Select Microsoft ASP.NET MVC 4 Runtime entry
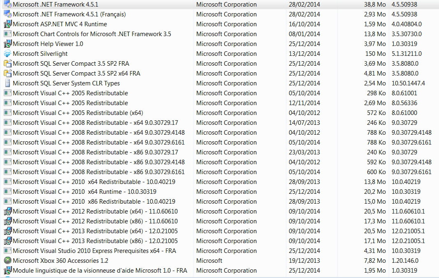Viewport: 439px width, 278px height. [x=60, y=24]
